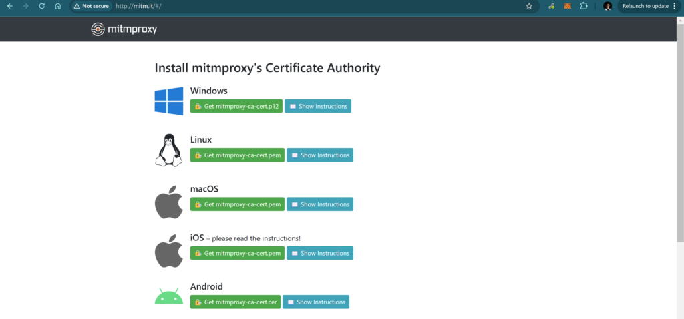Download mitmproxy-ca-cert.cer for Android
Image resolution: width=684 pixels, height=319 pixels.
coord(235,302)
